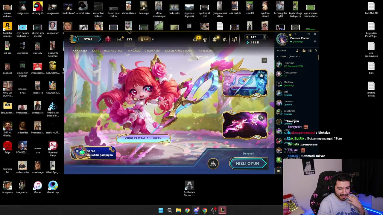
Task: Open taskbar search
Action: coord(170,210)
